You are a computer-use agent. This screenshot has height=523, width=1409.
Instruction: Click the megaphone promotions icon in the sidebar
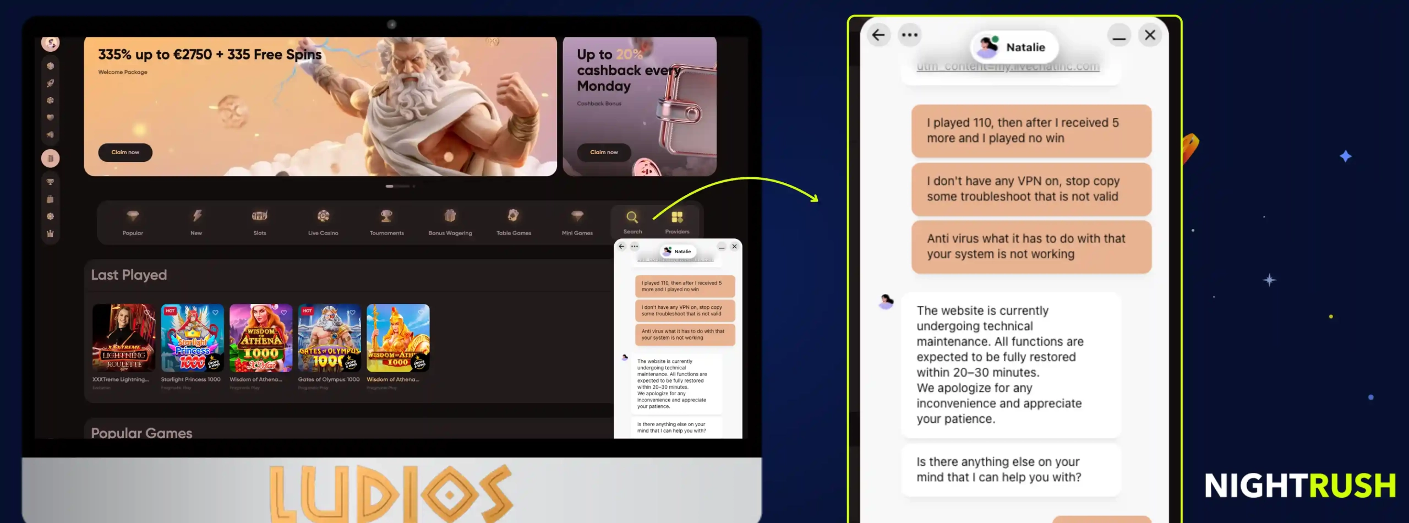pyautogui.click(x=50, y=134)
